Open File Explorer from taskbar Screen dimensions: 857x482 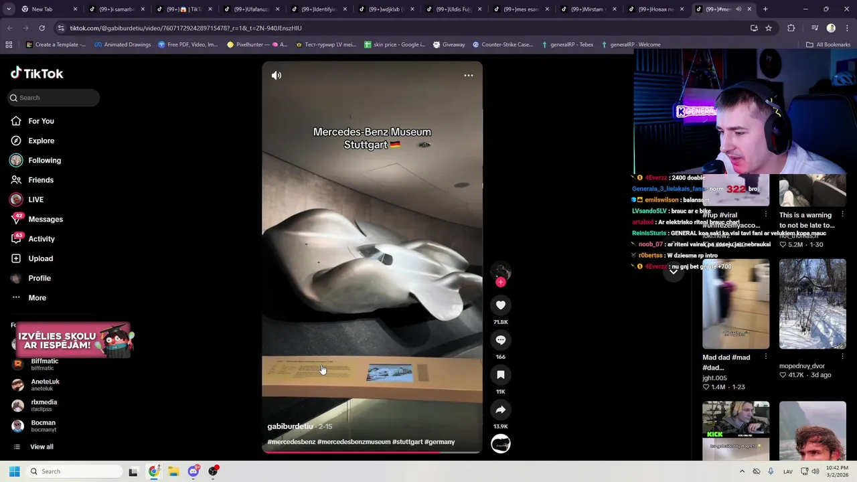click(173, 471)
